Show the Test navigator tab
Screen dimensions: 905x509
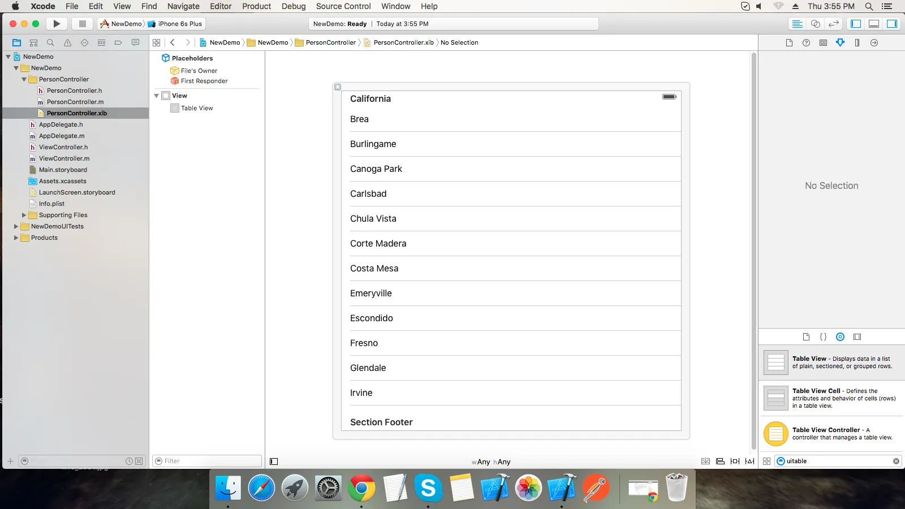tap(84, 42)
